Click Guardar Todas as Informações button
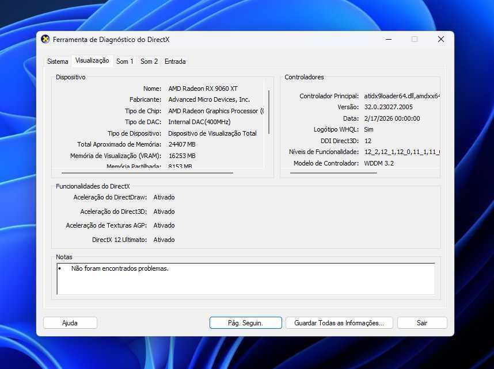 point(339,323)
